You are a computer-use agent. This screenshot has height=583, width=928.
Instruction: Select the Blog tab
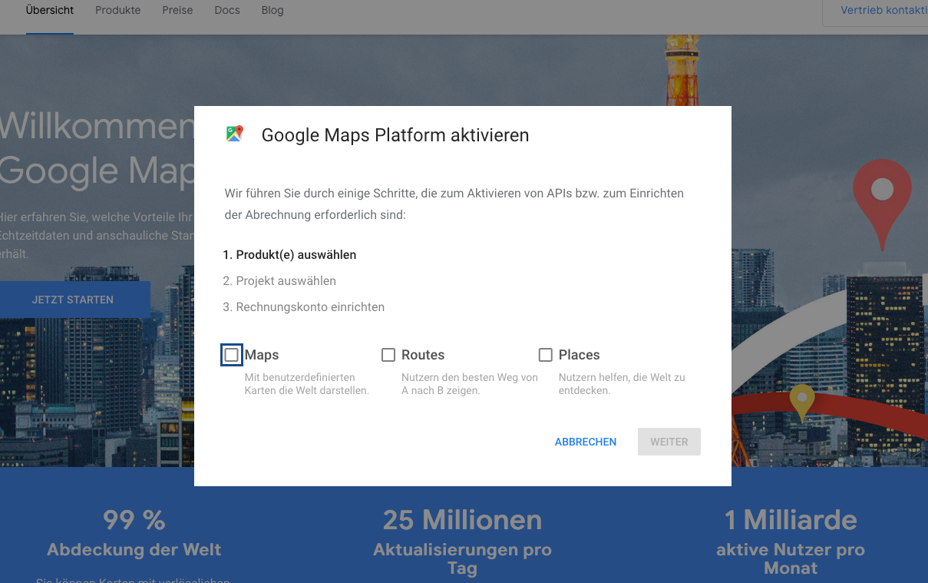(x=272, y=11)
